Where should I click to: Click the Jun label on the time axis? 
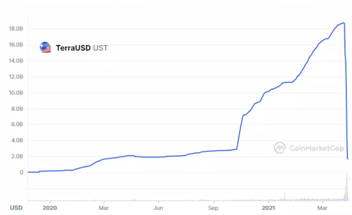pos(159,207)
